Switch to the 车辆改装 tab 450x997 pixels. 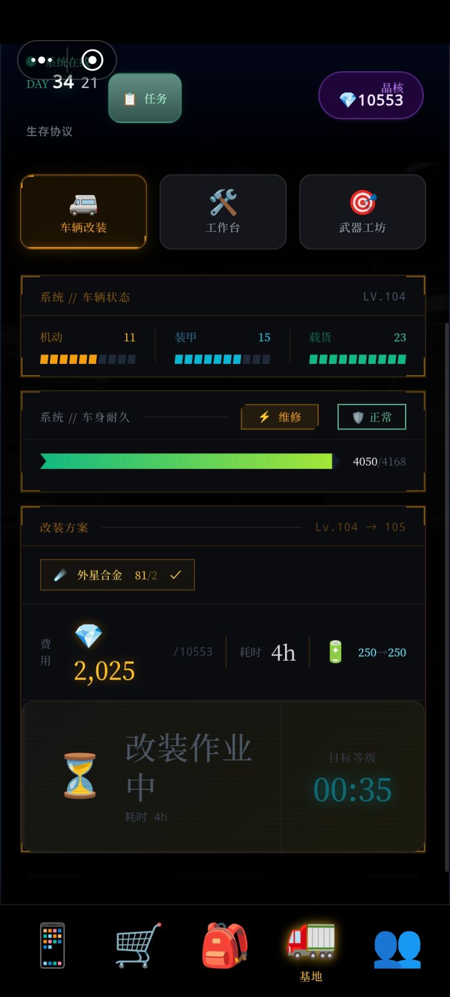click(84, 212)
